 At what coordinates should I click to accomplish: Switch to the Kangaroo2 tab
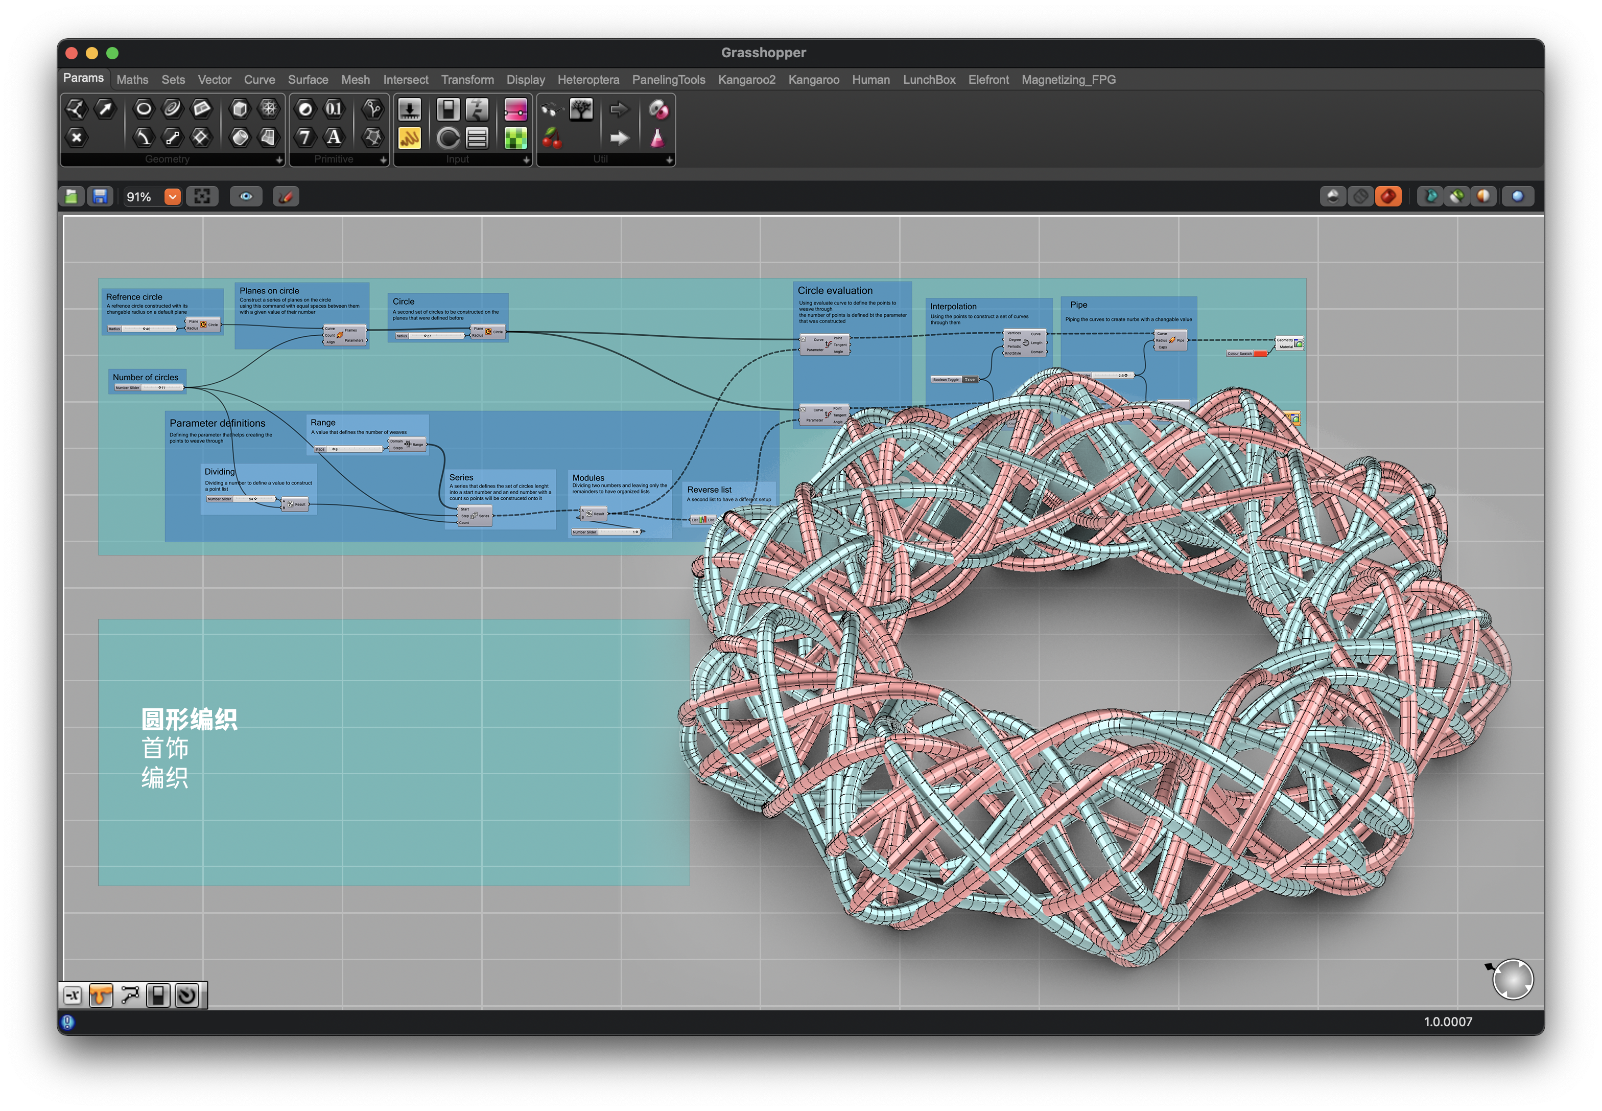point(746,80)
